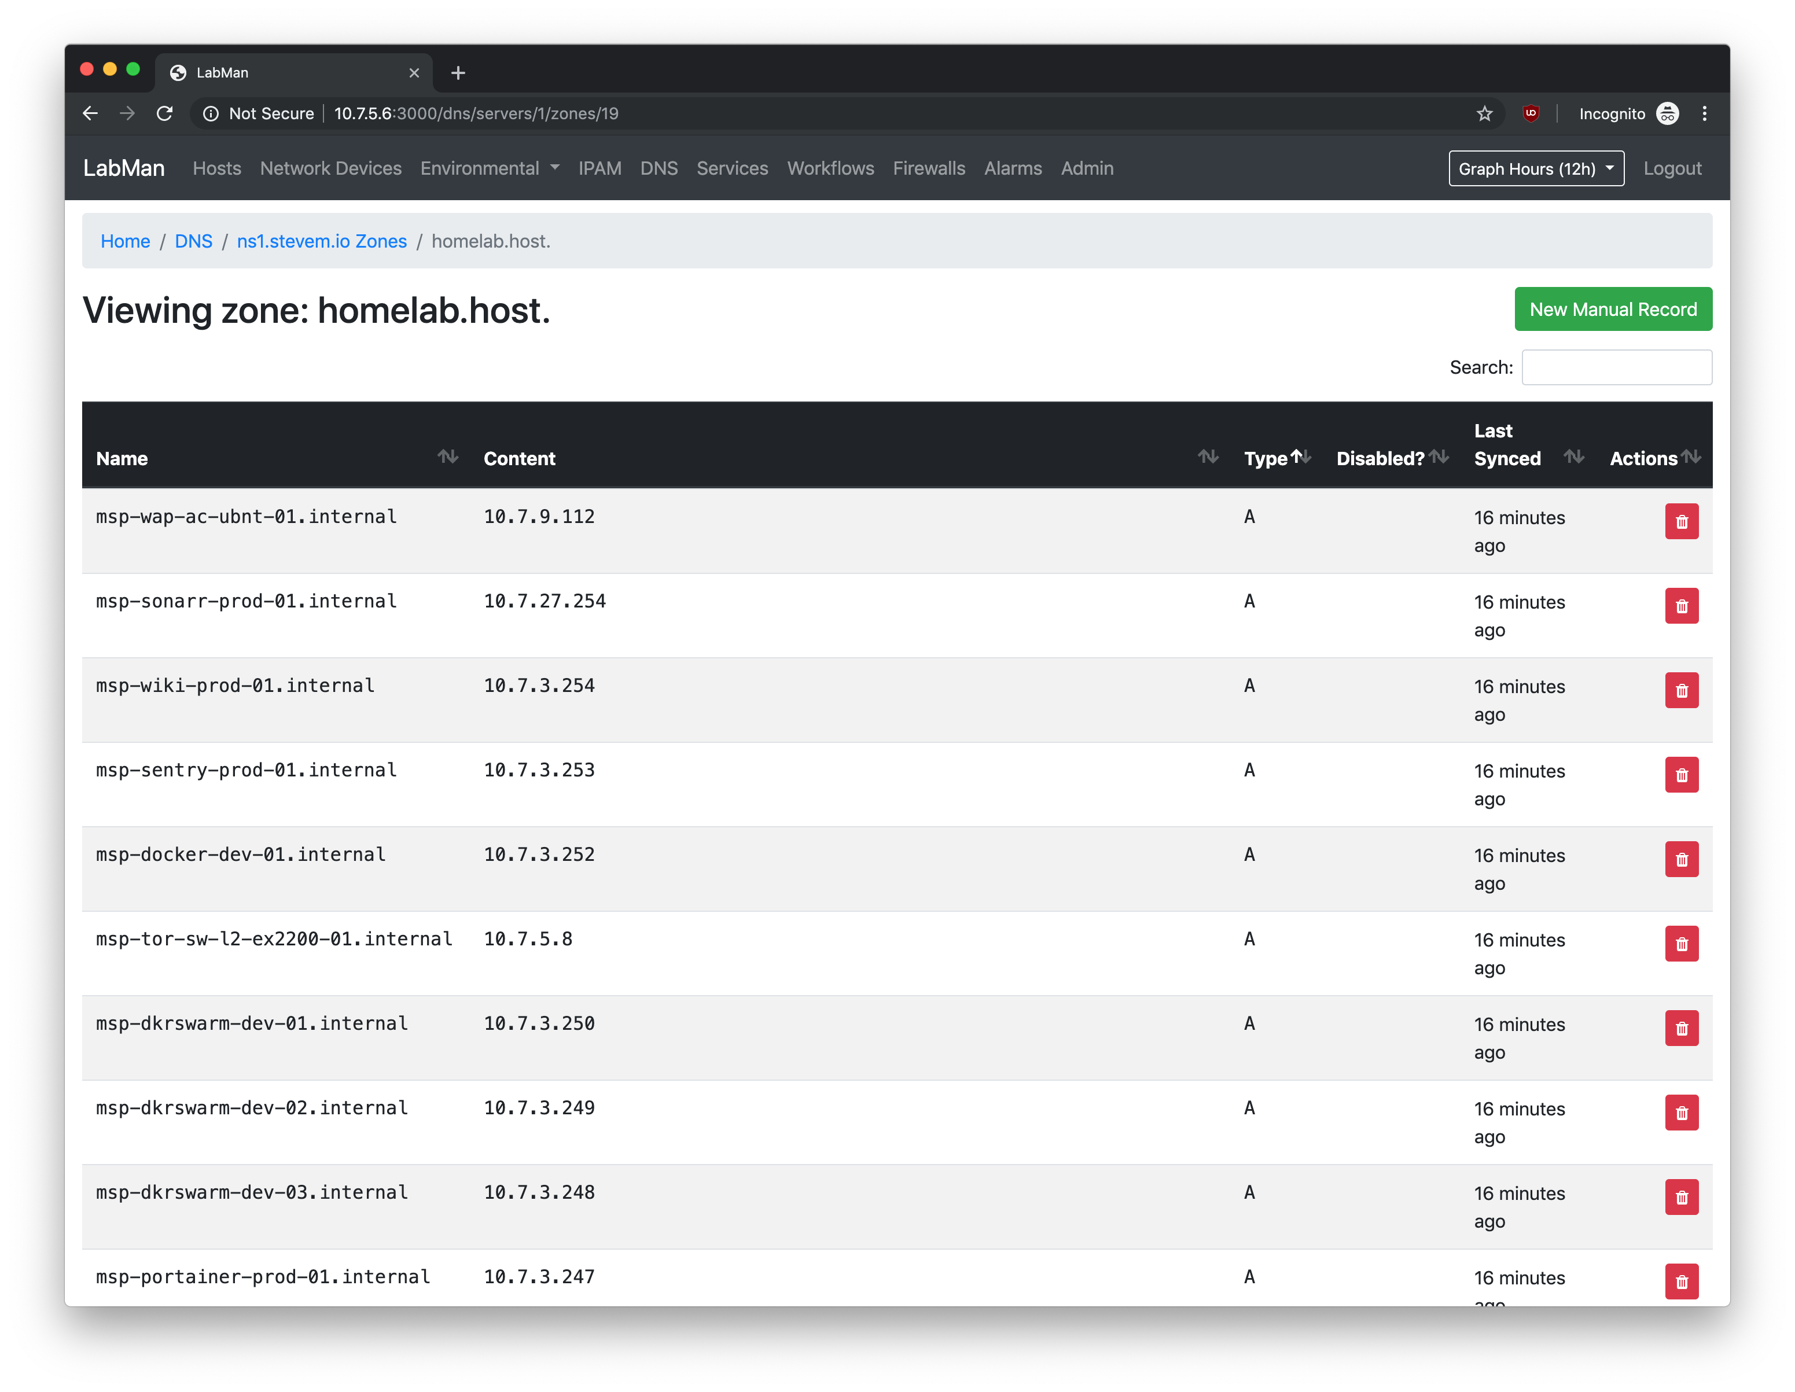Click trash icon for msp-sonarr-prod-01.internal
Viewport: 1795px width, 1392px height.
pos(1681,606)
